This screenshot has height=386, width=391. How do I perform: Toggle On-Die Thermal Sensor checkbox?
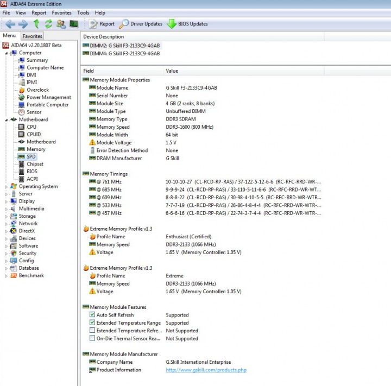[x=92, y=338]
